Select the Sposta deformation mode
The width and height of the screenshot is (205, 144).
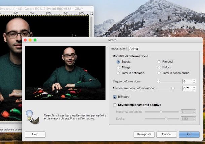[118, 62]
